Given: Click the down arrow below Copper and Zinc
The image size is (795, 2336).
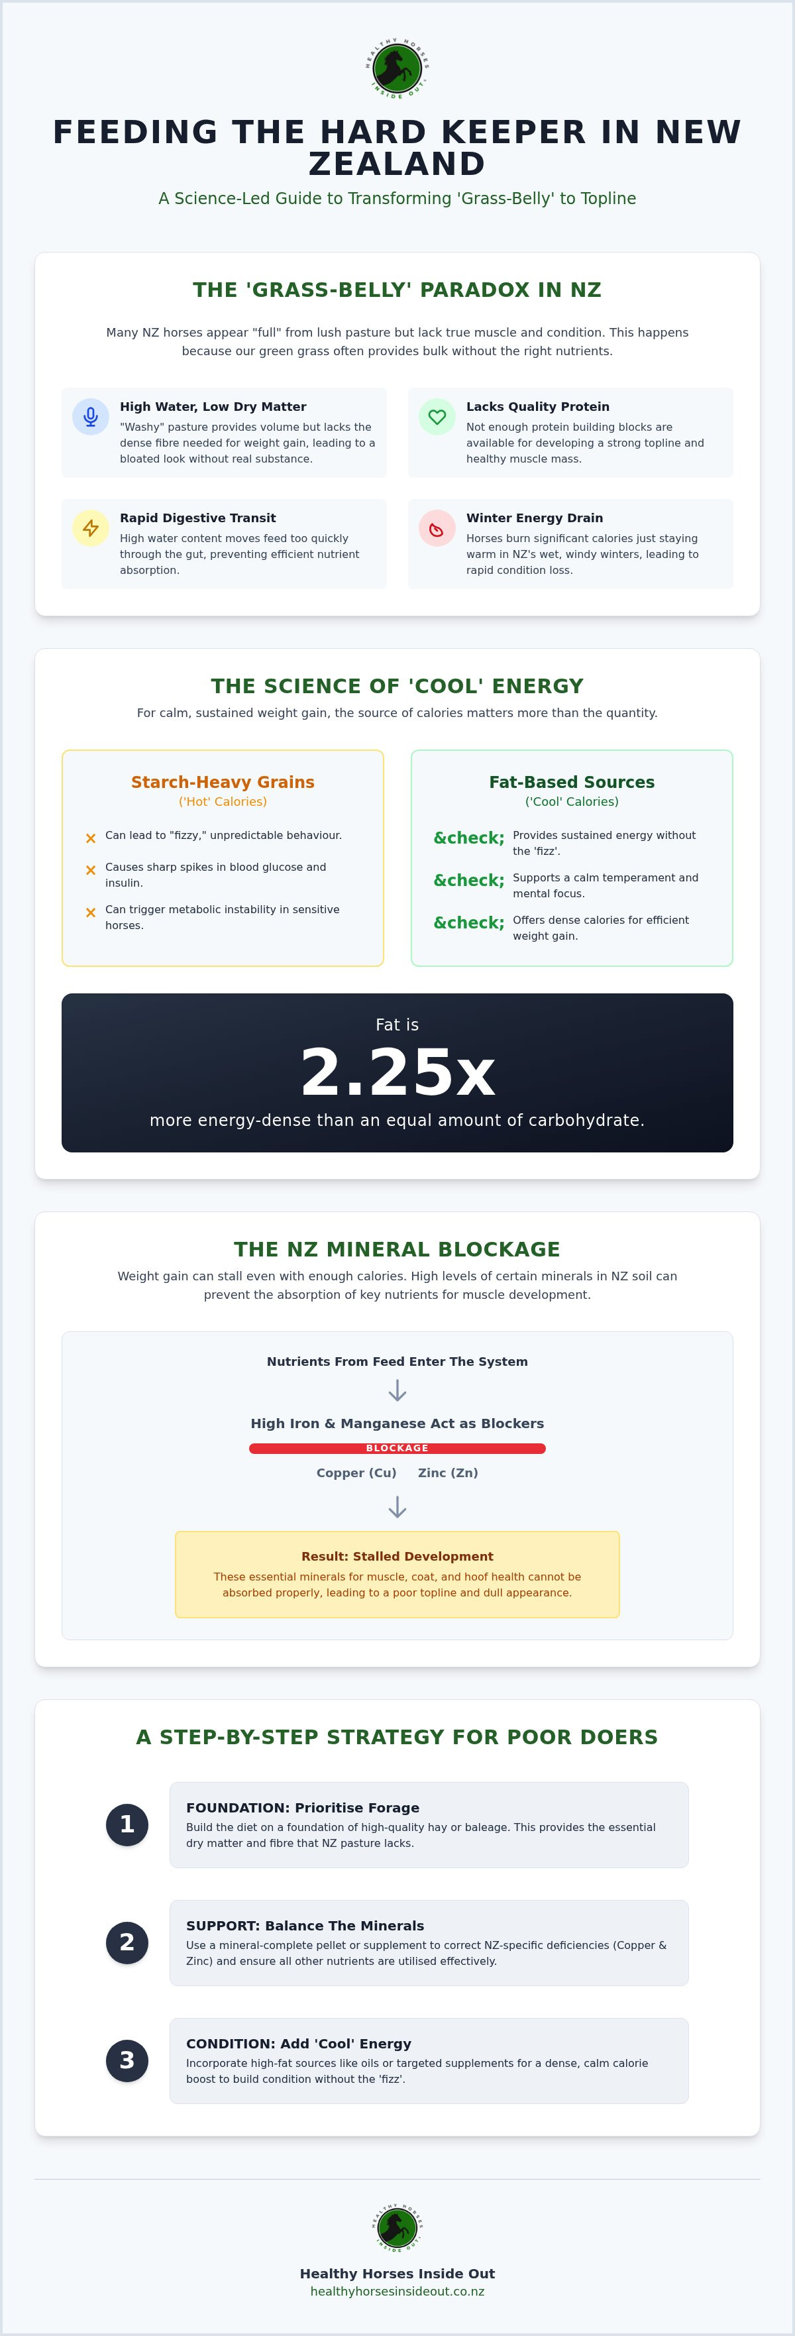Looking at the screenshot, I should point(397,1507).
